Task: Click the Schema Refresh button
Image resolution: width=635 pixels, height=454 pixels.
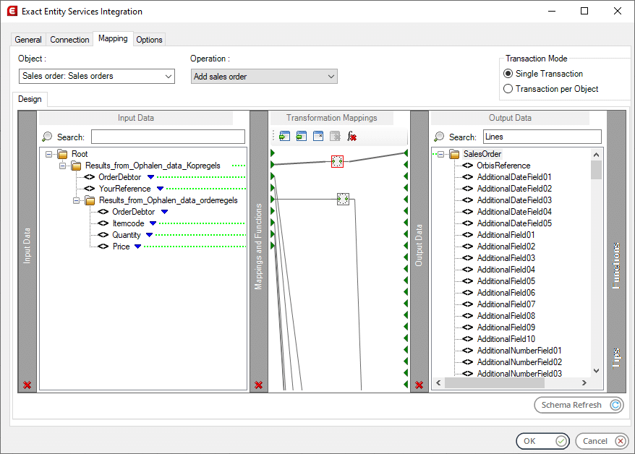Action: (579, 405)
